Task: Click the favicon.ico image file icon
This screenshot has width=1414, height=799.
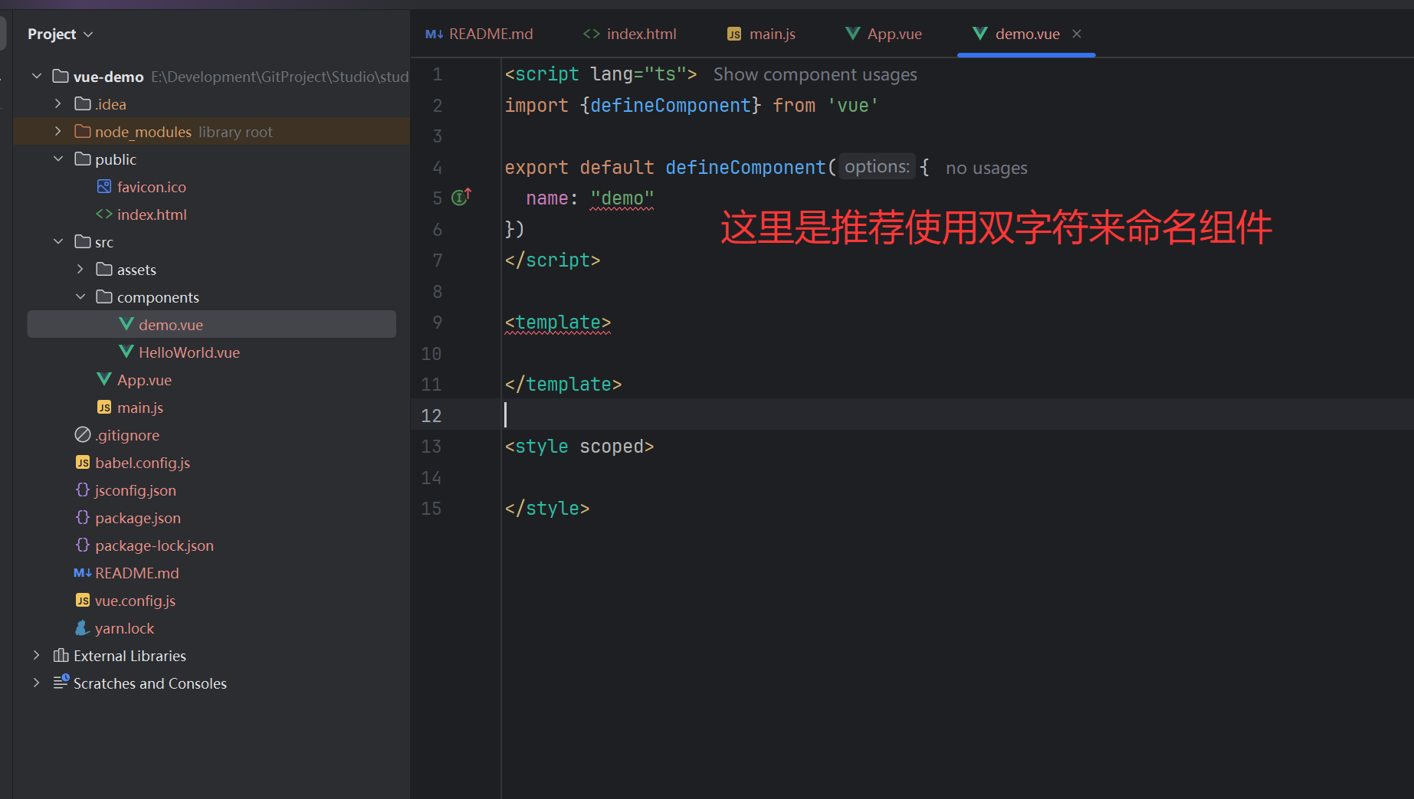Action: point(104,186)
